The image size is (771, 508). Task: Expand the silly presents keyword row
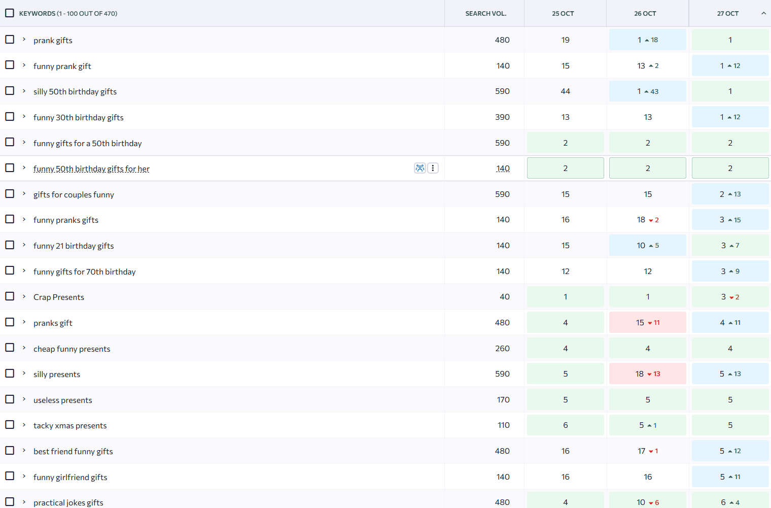24,373
